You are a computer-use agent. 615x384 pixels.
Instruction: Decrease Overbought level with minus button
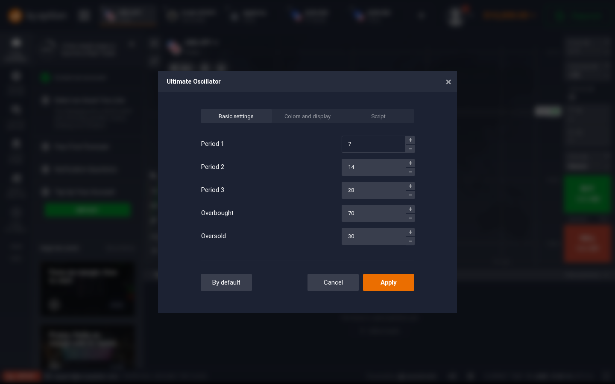410,218
